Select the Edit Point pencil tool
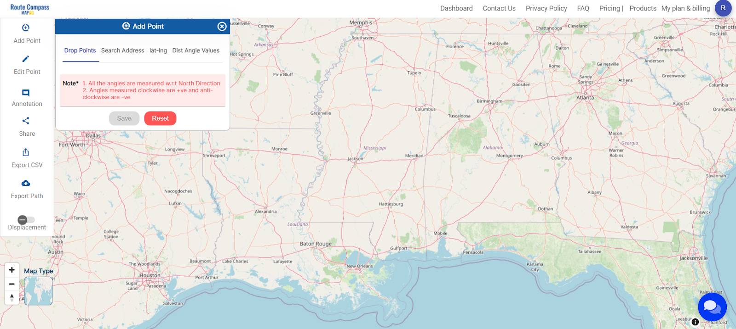The height and width of the screenshot is (329, 736). 26,59
